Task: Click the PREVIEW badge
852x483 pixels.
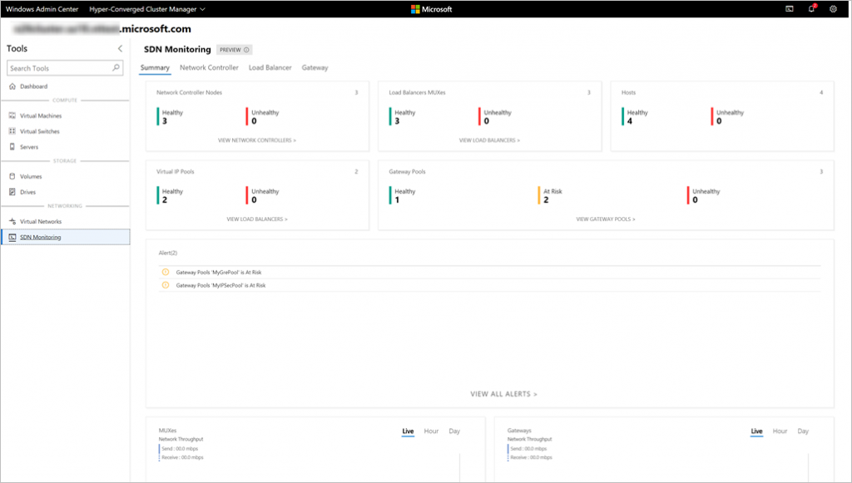Action: [235, 50]
